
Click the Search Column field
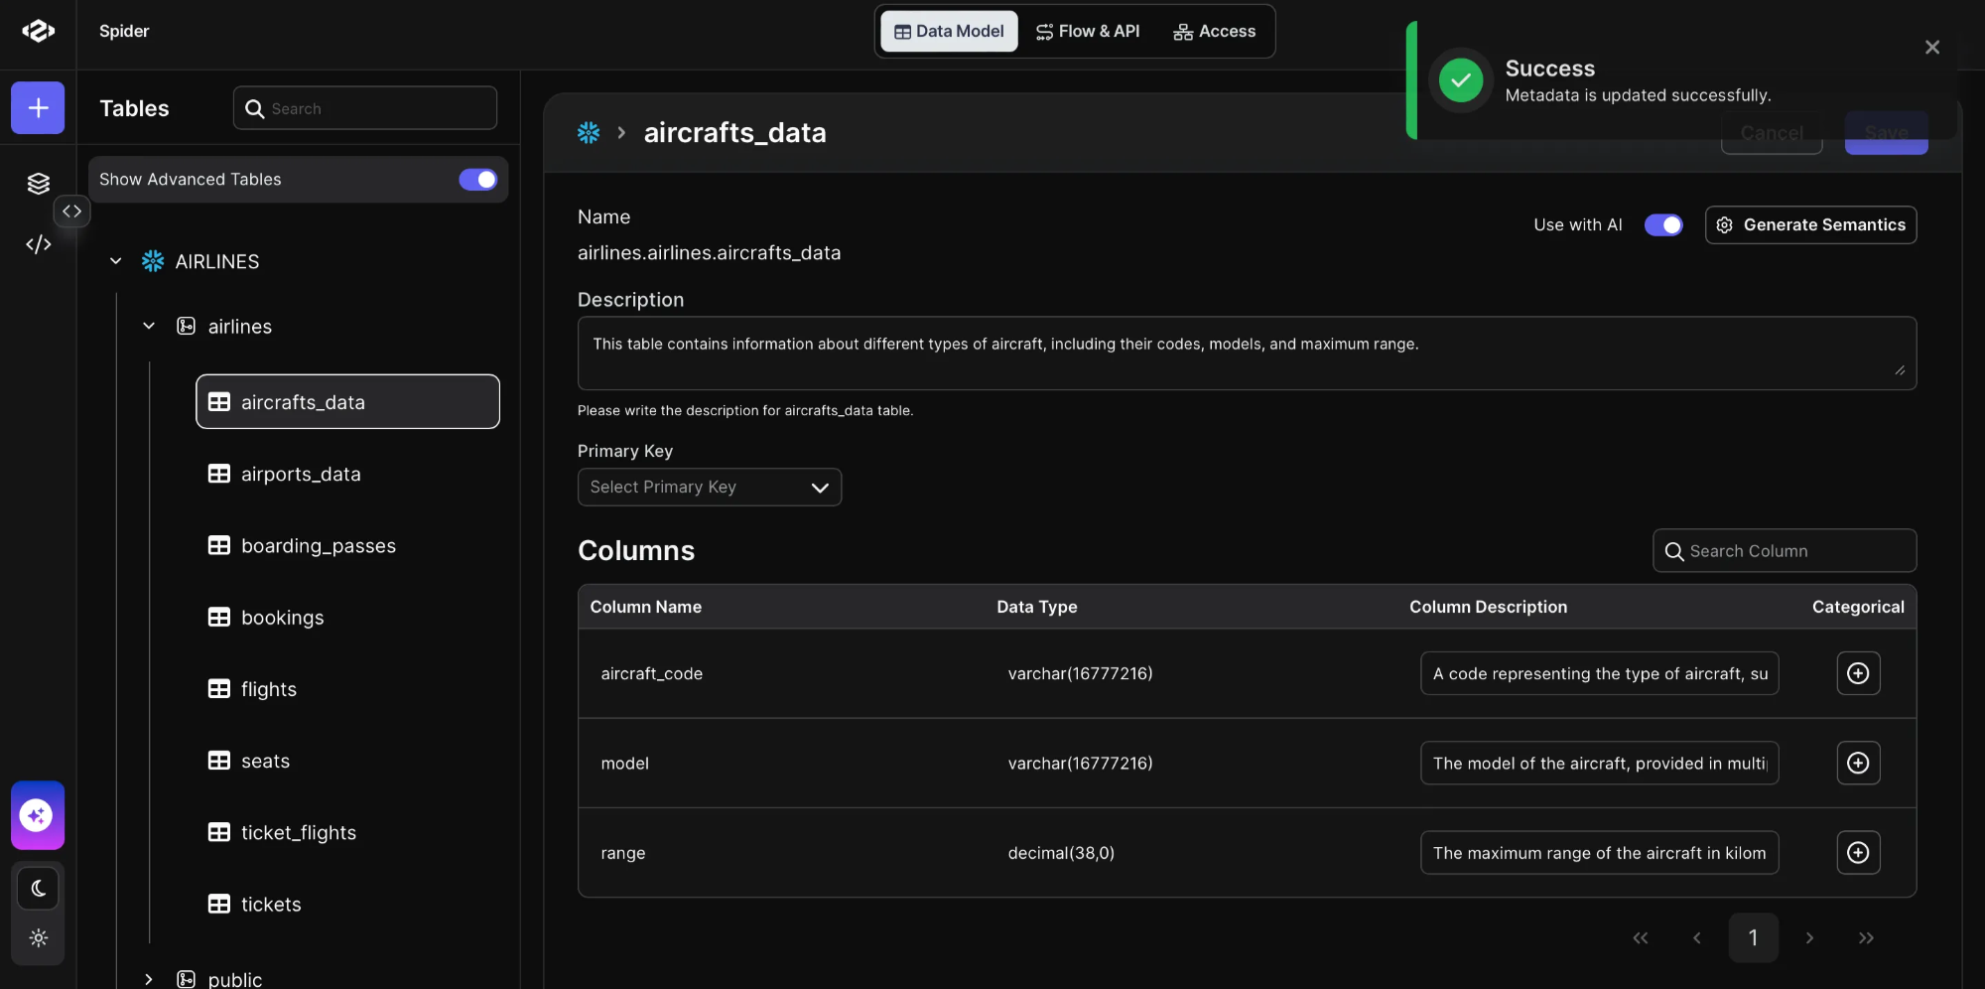pyautogui.click(x=1784, y=551)
